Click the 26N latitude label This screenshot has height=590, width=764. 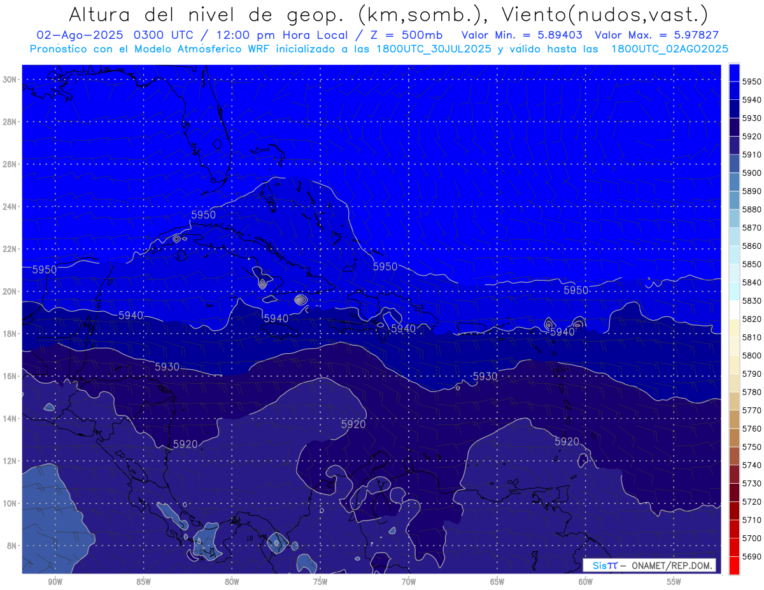coord(10,164)
